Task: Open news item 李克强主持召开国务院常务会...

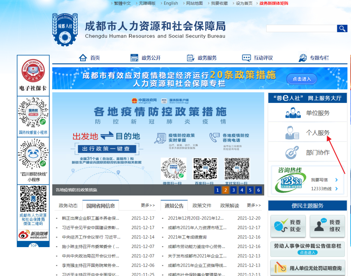Action: click(x=90, y=266)
